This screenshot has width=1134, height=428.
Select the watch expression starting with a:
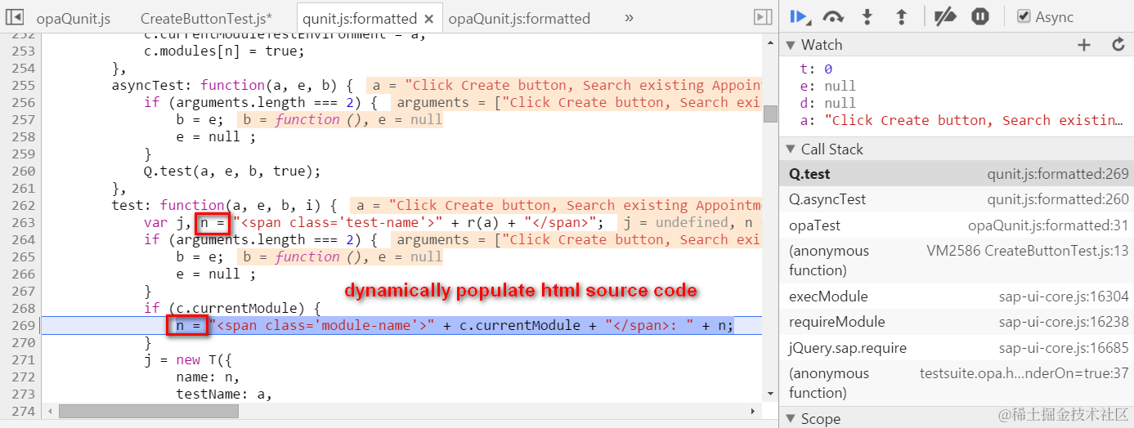(961, 121)
